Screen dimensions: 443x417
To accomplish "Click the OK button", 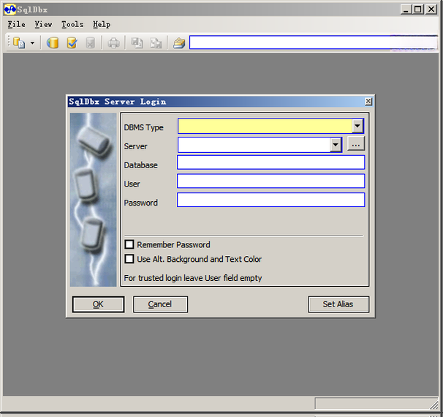I will [x=98, y=304].
